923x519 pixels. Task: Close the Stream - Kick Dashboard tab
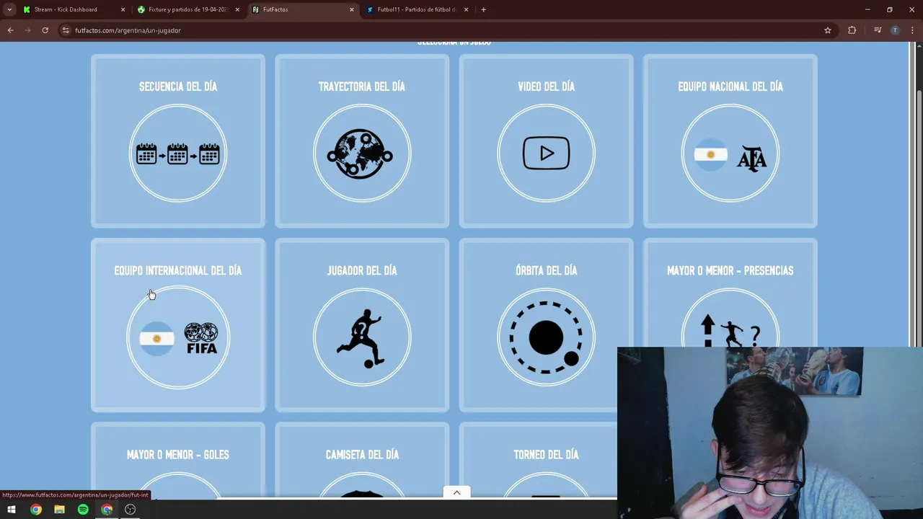[123, 9]
